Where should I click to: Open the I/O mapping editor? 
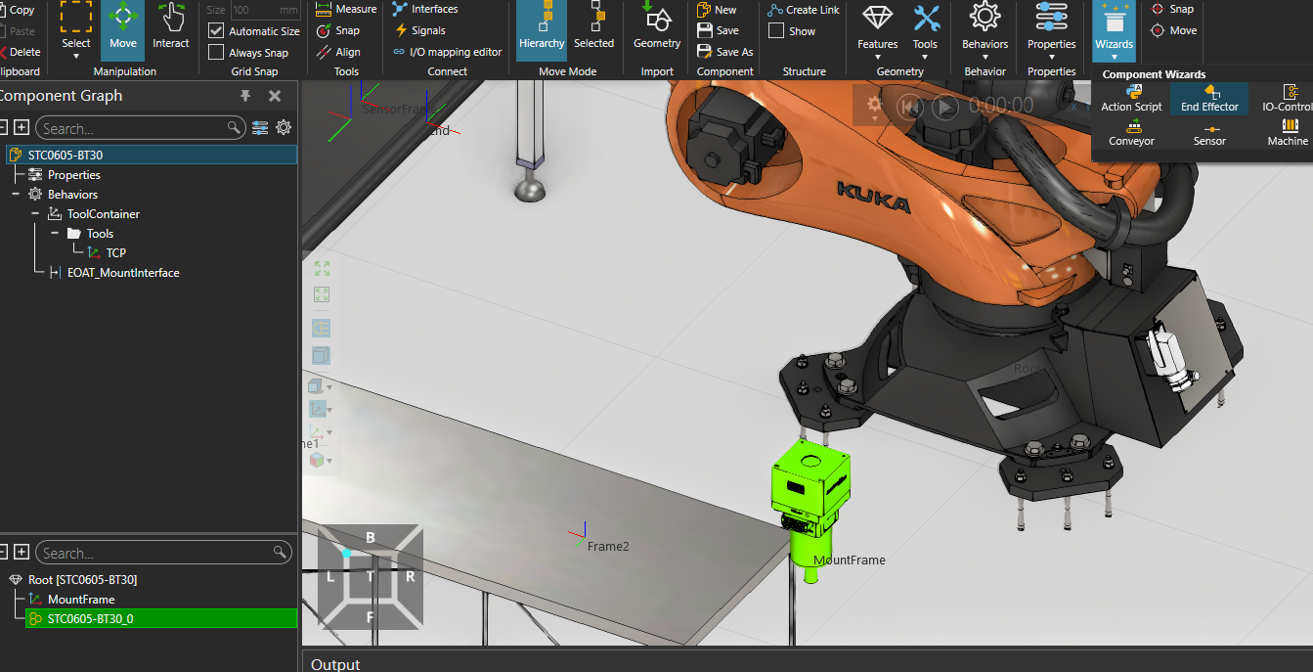click(448, 52)
